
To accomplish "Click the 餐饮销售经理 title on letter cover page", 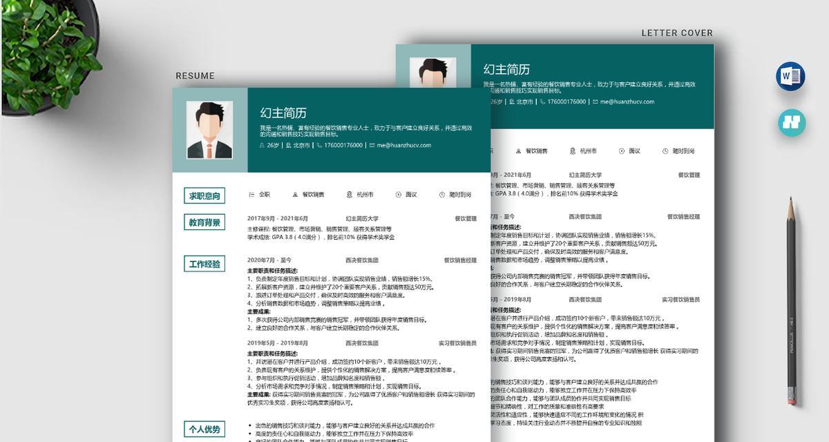I will (683, 217).
